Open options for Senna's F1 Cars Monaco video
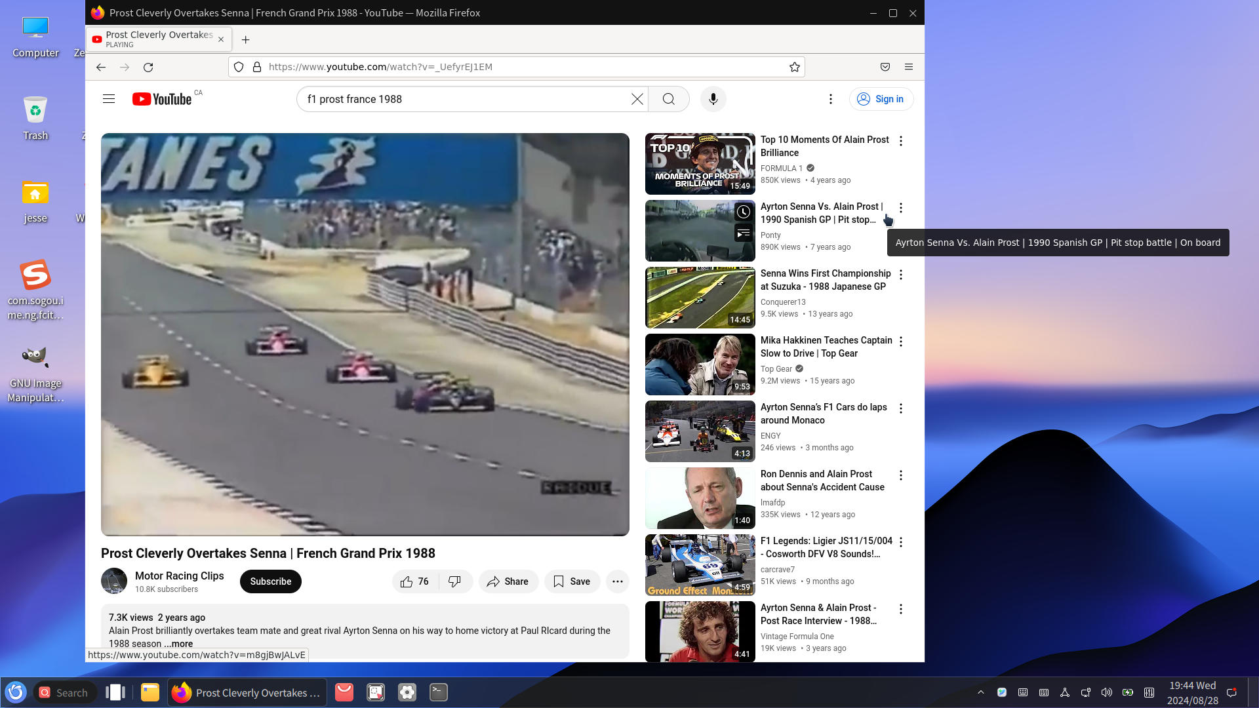This screenshot has width=1259, height=708. 900,408
